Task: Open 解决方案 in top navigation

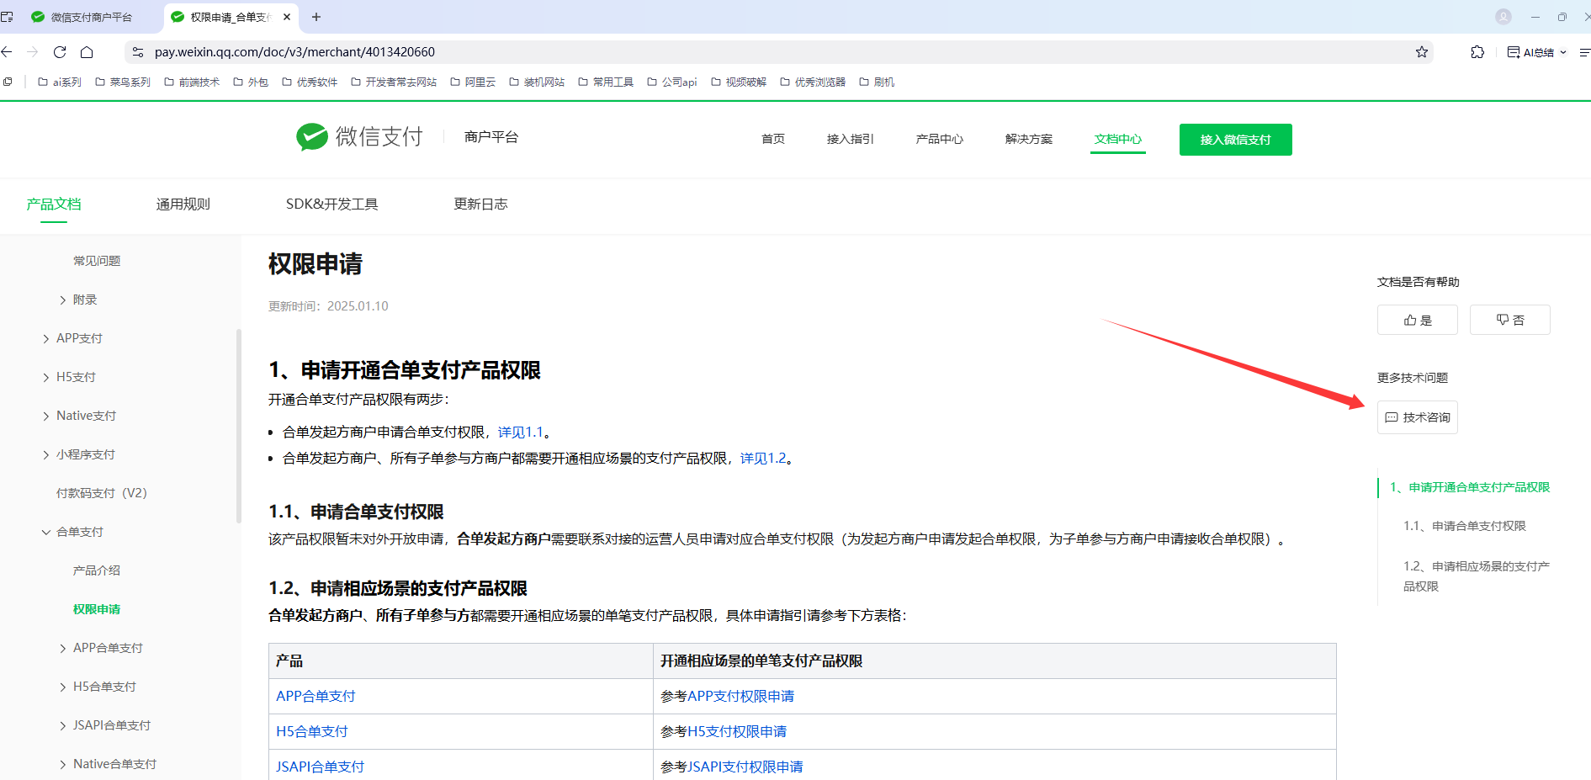Action: click(1029, 139)
